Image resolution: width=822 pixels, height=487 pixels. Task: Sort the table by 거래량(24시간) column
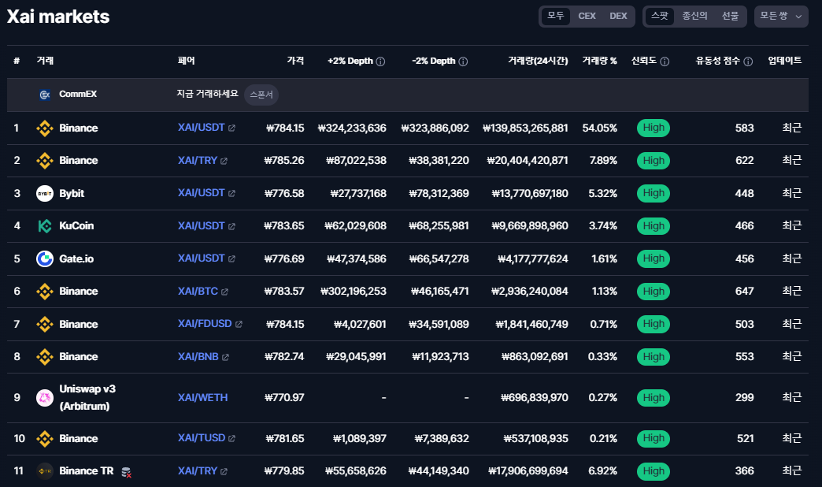pyautogui.click(x=538, y=61)
